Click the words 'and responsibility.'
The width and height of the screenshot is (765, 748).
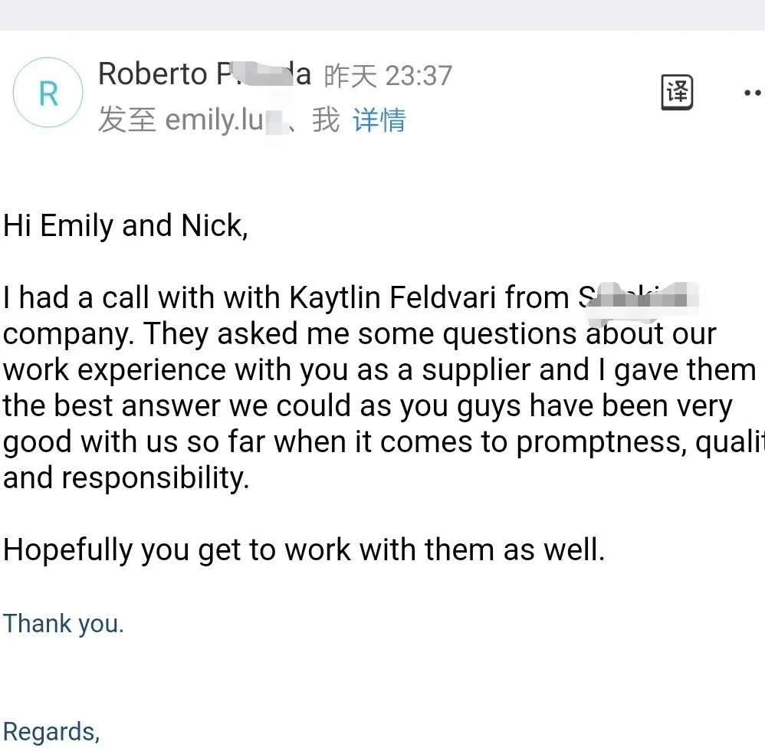[x=126, y=478]
